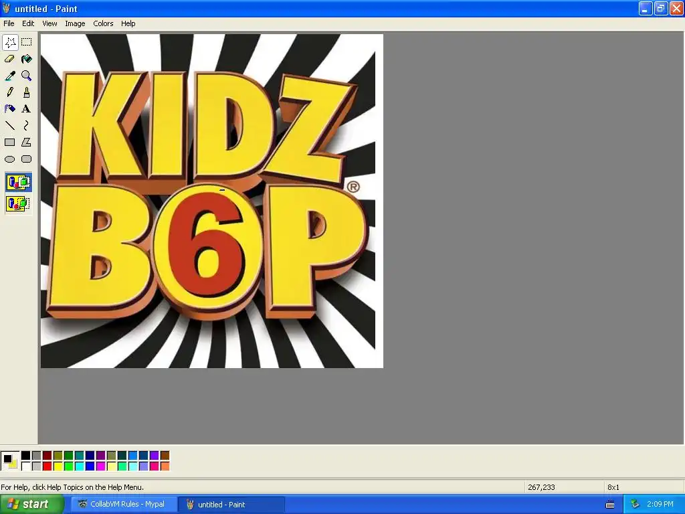Click the KIDZ BOP image on canvas
Screen dimensions: 685x514
[212, 201]
